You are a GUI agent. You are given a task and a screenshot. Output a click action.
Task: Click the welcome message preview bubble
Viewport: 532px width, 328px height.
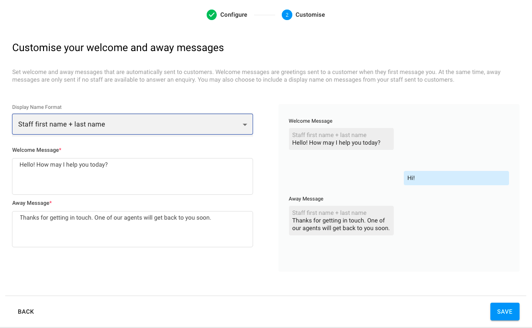pos(341,139)
